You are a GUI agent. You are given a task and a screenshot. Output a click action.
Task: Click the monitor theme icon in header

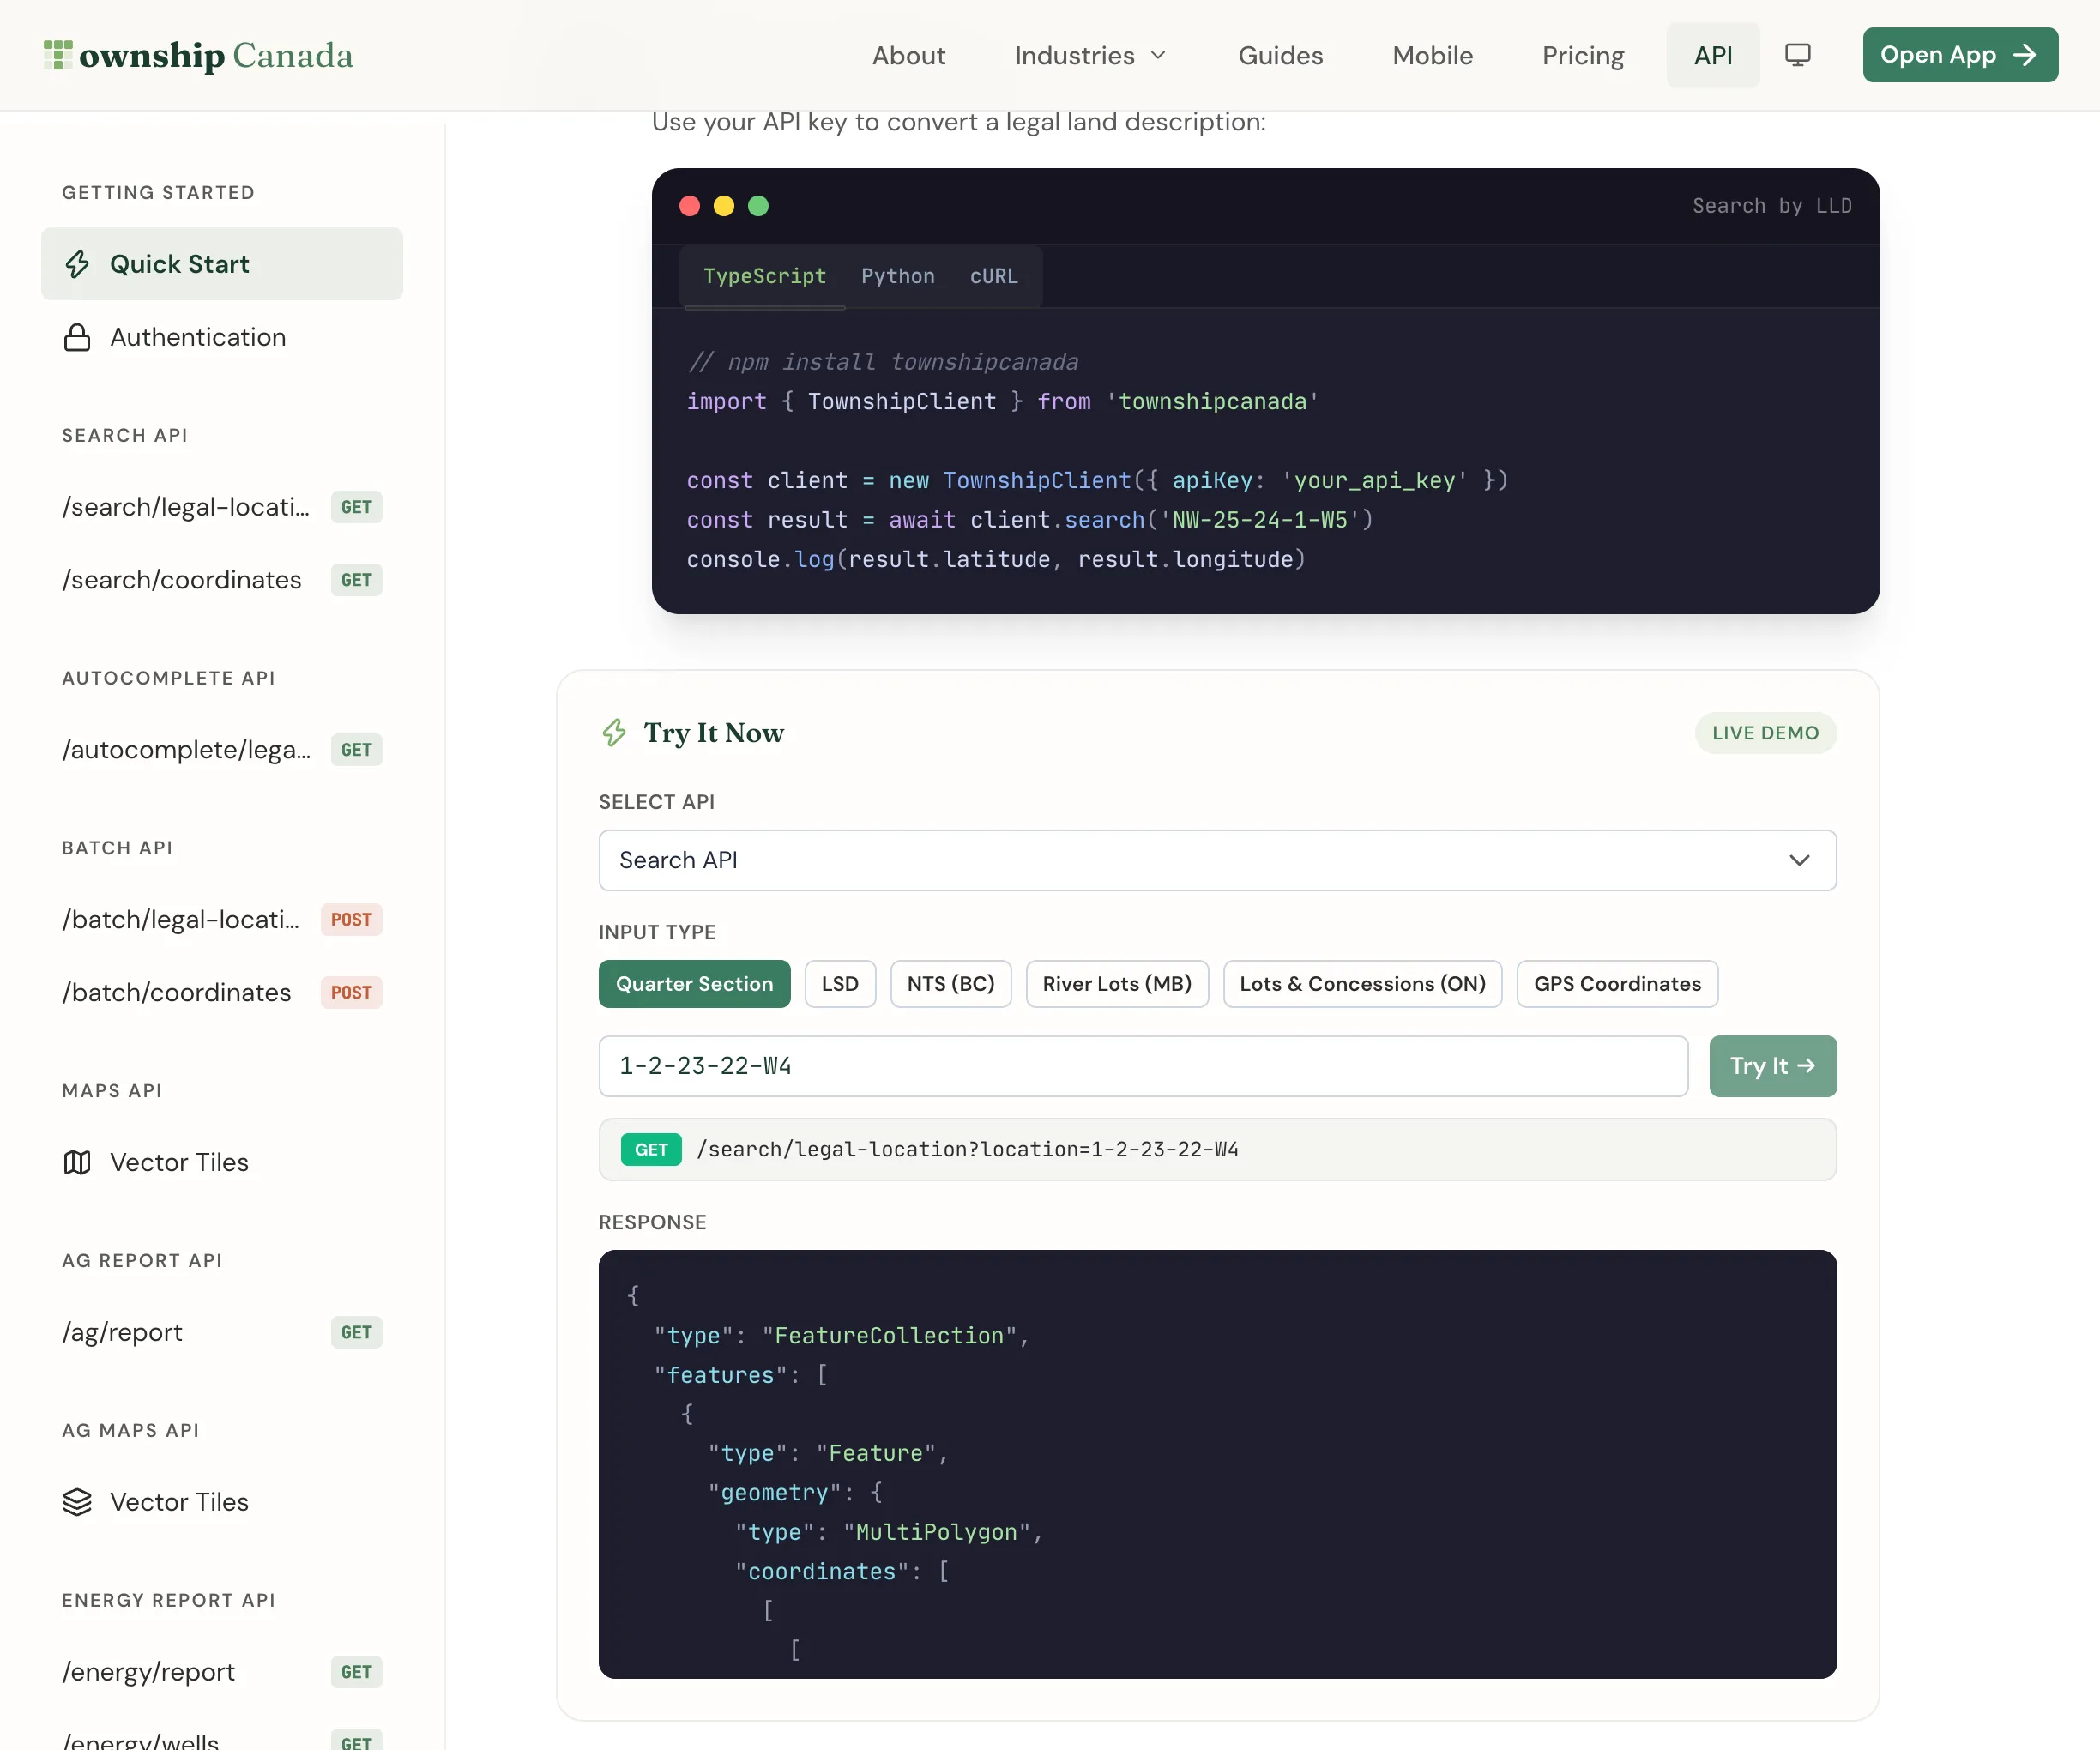pyautogui.click(x=1797, y=55)
